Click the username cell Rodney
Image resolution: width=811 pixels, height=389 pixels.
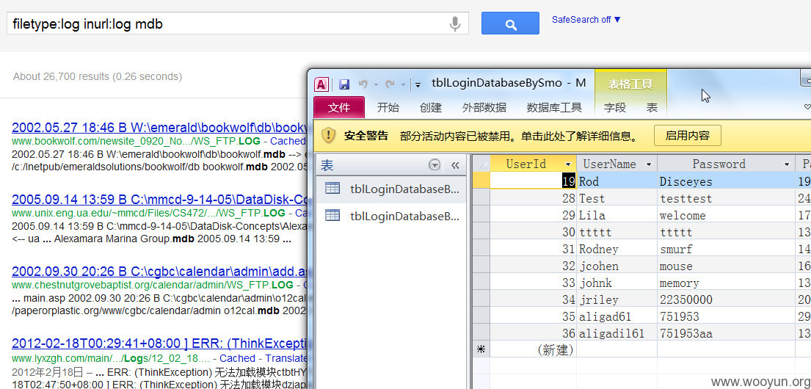[617, 249]
